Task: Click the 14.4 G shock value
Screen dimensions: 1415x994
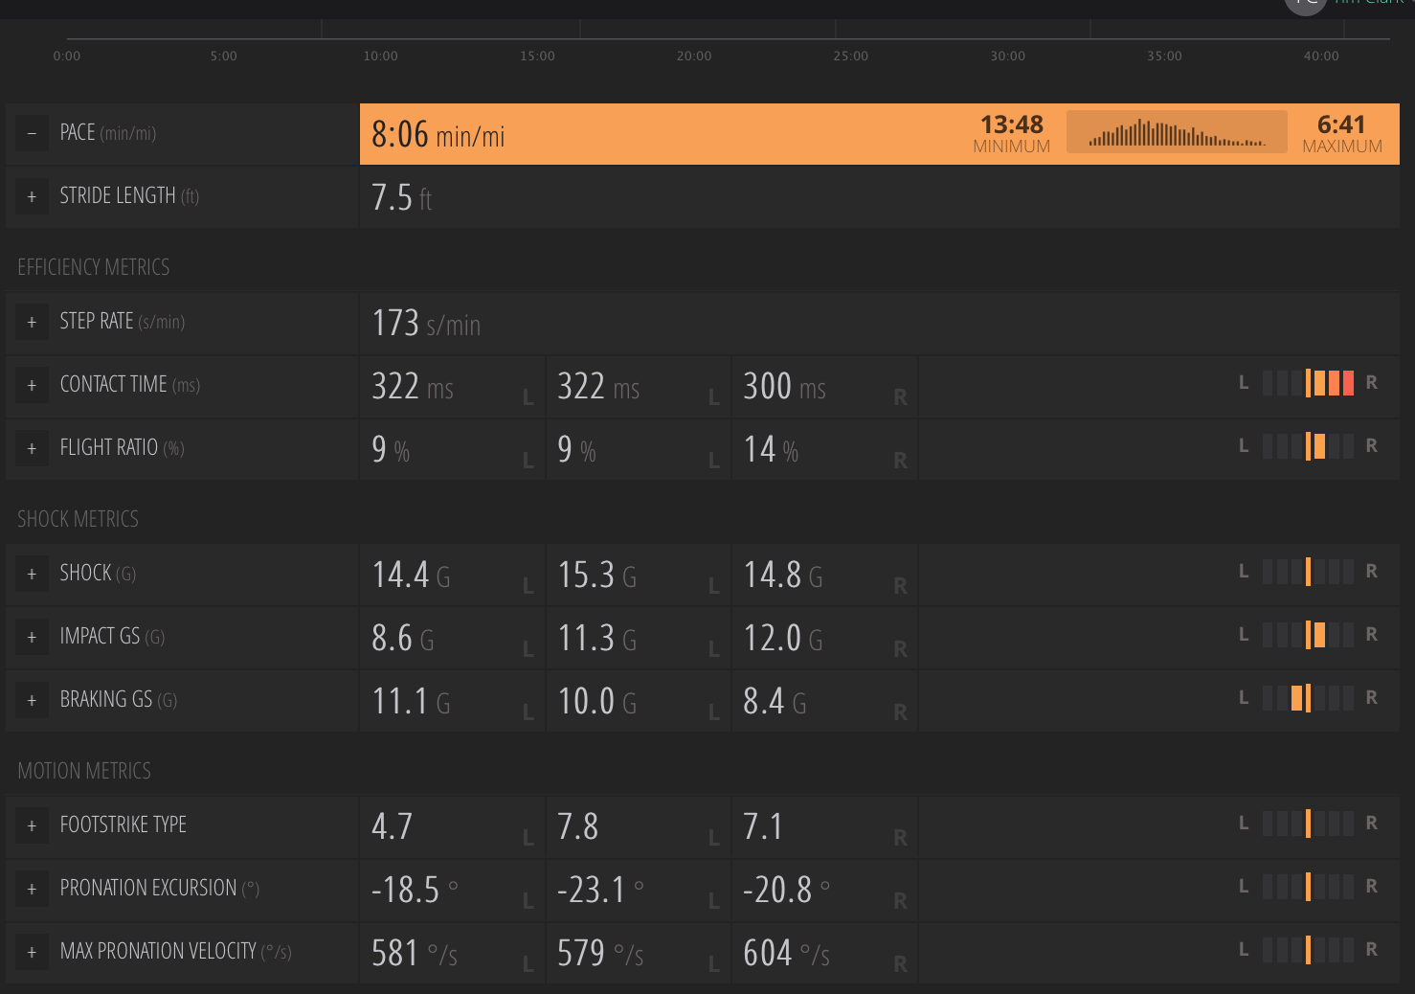Action: coord(412,576)
